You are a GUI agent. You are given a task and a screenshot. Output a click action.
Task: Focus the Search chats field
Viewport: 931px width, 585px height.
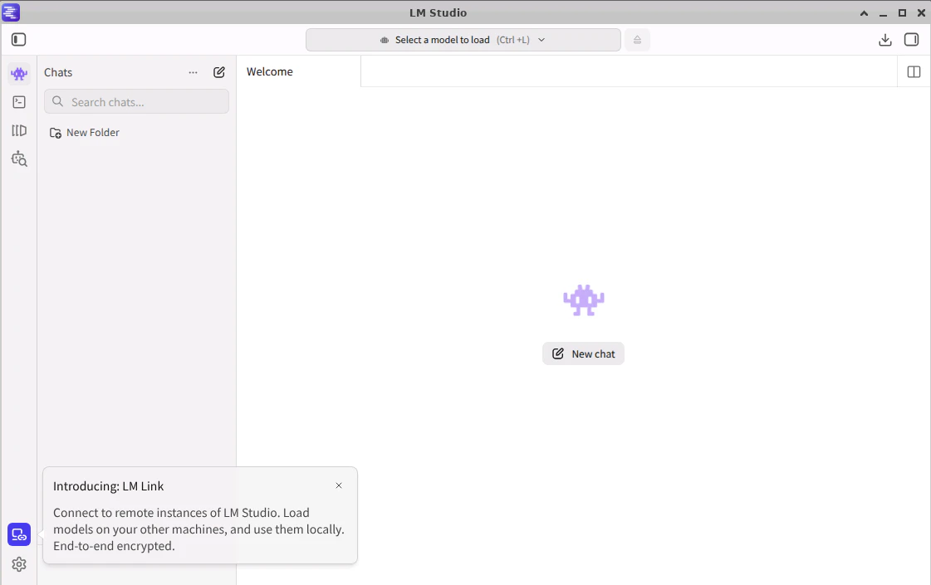136,101
